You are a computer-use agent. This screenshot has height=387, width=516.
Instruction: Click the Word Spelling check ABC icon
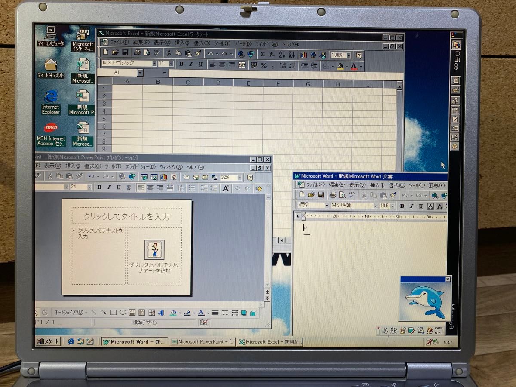(353, 195)
